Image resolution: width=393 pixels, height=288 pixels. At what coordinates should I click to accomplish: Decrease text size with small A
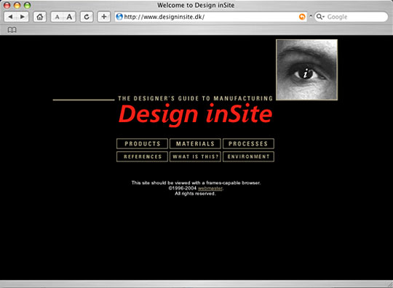57,17
